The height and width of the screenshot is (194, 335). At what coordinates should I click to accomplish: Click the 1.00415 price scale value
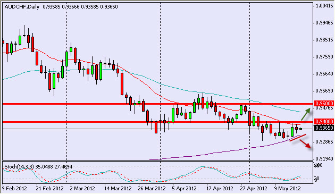click(x=324, y=6)
